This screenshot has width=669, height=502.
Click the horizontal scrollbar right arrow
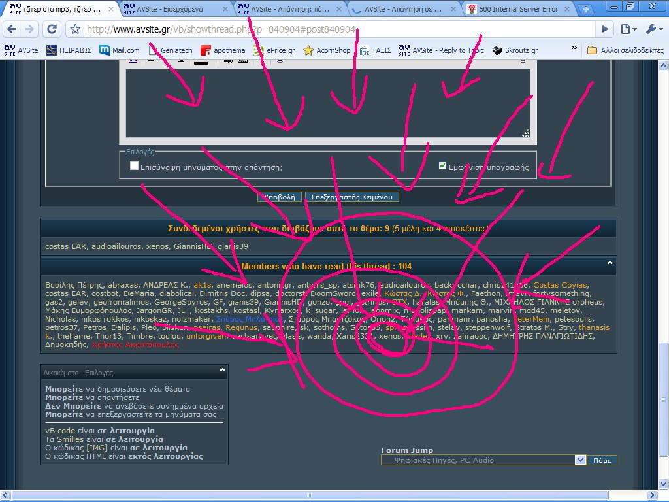point(653,495)
